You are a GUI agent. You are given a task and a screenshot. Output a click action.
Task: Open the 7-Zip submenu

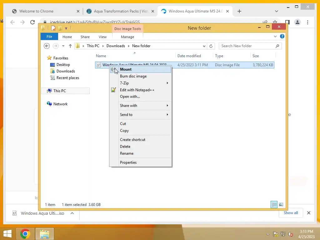[140, 83]
